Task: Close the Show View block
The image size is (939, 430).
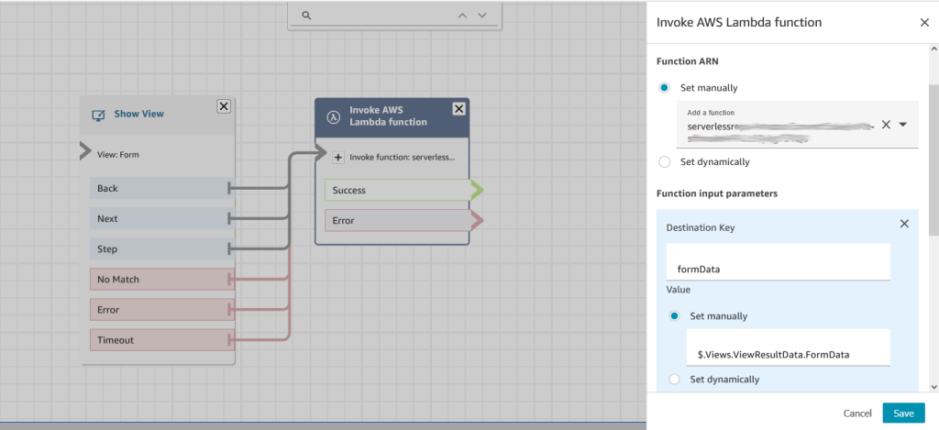Action: (224, 106)
